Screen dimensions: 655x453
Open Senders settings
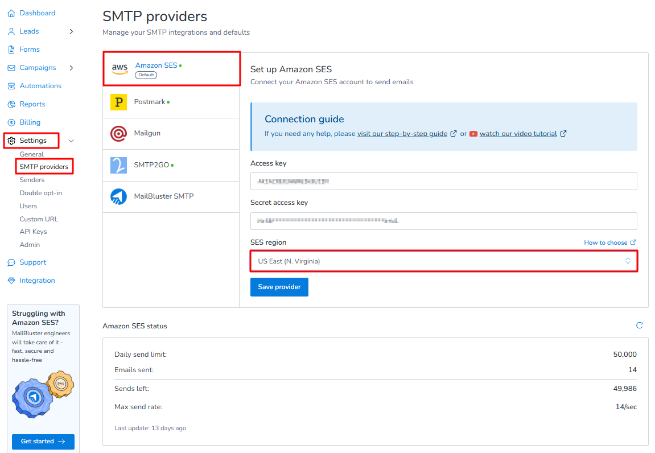(32, 180)
